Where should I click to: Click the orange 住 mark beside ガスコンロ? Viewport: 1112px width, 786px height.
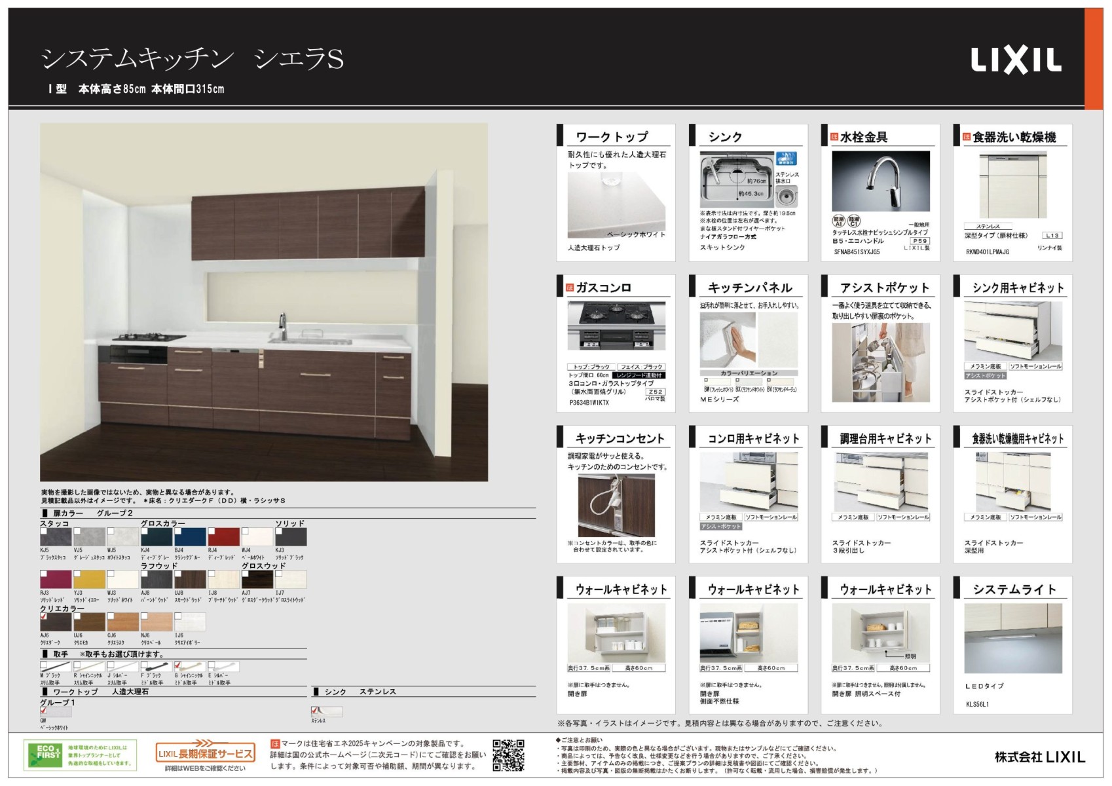pos(569,288)
